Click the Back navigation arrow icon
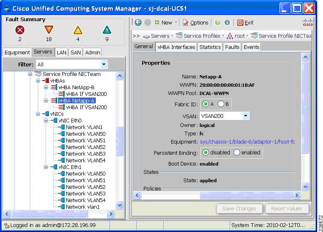This screenshot has width=323, height=232. click(138, 22)
